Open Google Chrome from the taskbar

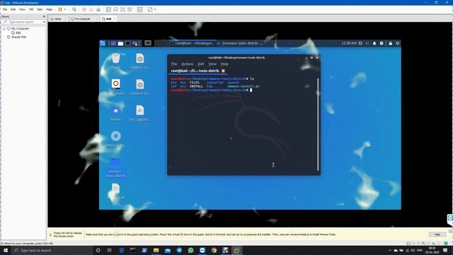point(214,250)
